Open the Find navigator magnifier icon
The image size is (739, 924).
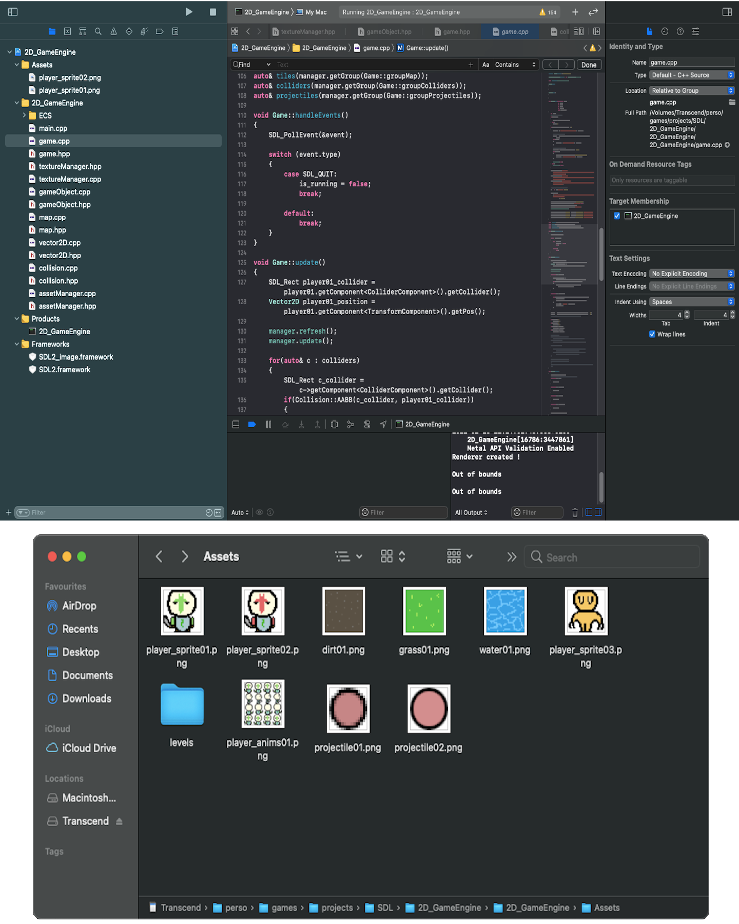[98, 31]
